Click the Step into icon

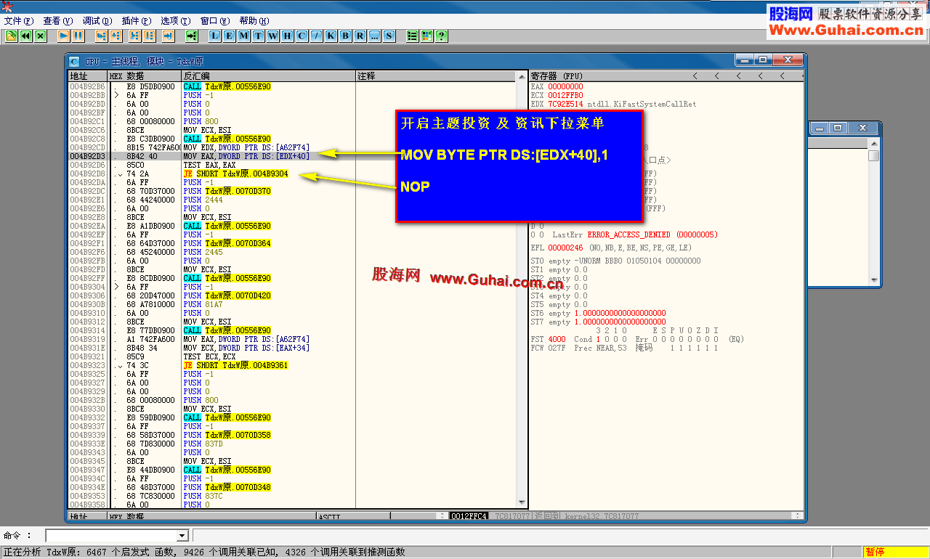101,36
